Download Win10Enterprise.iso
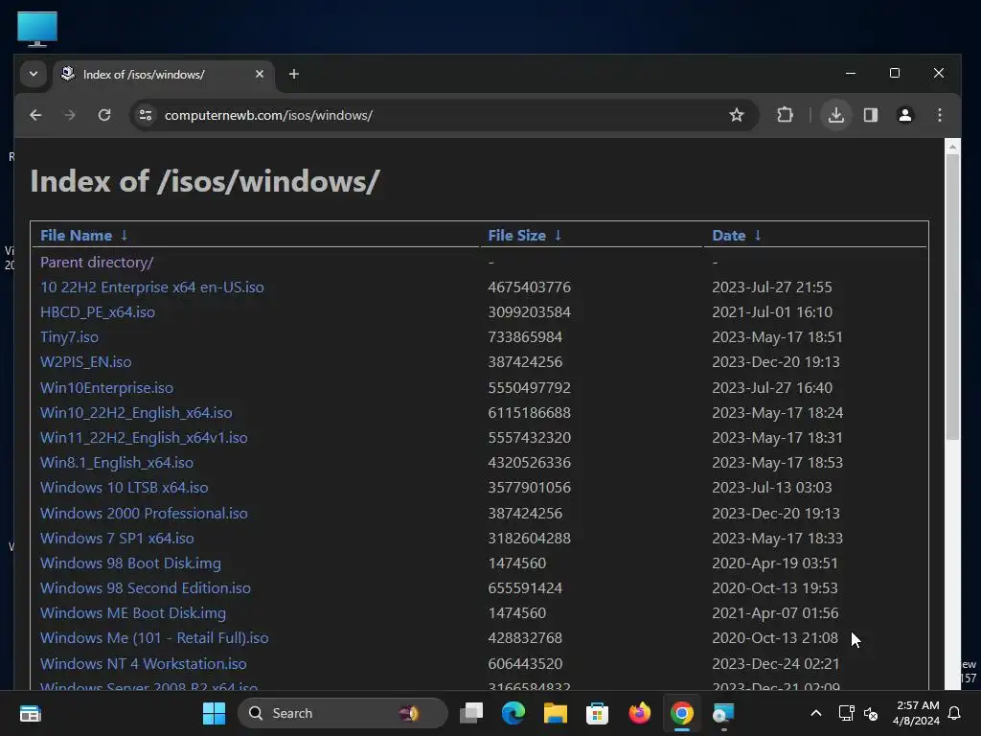The height and width of the screenshot is (736, 981). pos(106,388)
